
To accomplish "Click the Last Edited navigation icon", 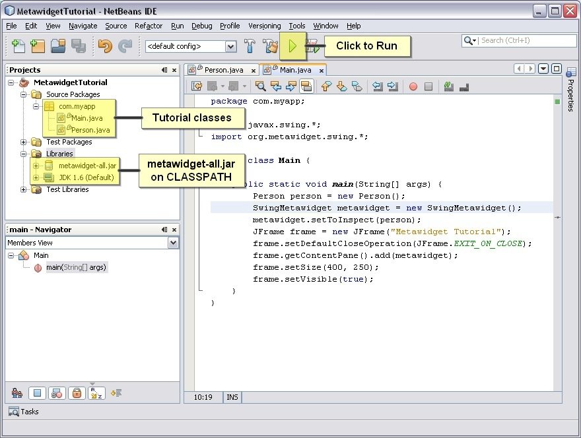I will click(x=195, y=86).
